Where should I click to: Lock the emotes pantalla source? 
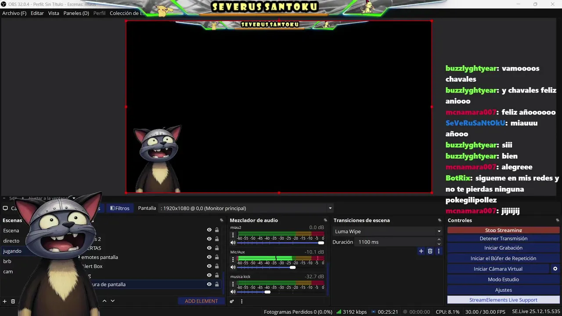[217, 257]
